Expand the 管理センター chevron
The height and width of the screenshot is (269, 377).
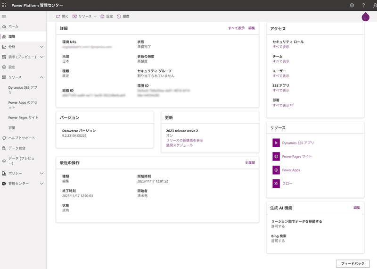click(x=41, y=184)
